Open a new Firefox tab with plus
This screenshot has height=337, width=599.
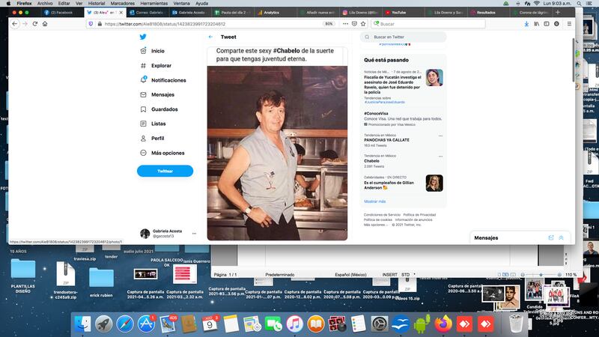558,12
